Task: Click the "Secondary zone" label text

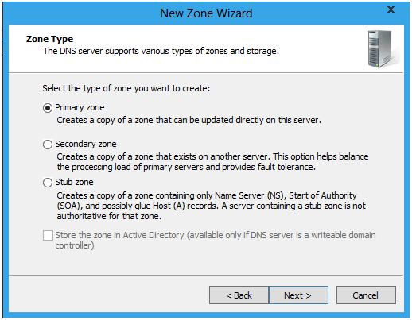Action: tap(86, 144)
